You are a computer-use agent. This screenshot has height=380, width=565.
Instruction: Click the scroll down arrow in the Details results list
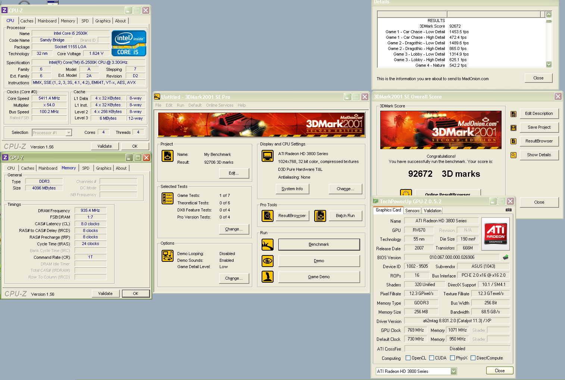[x=549, y=64]
